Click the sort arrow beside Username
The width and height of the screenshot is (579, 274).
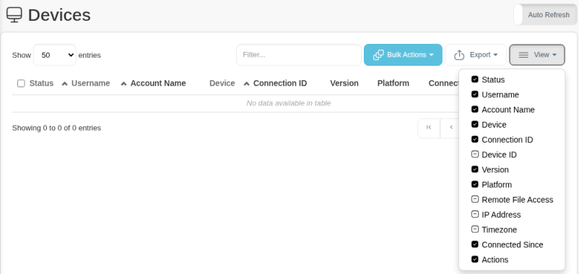pos(65,84)
